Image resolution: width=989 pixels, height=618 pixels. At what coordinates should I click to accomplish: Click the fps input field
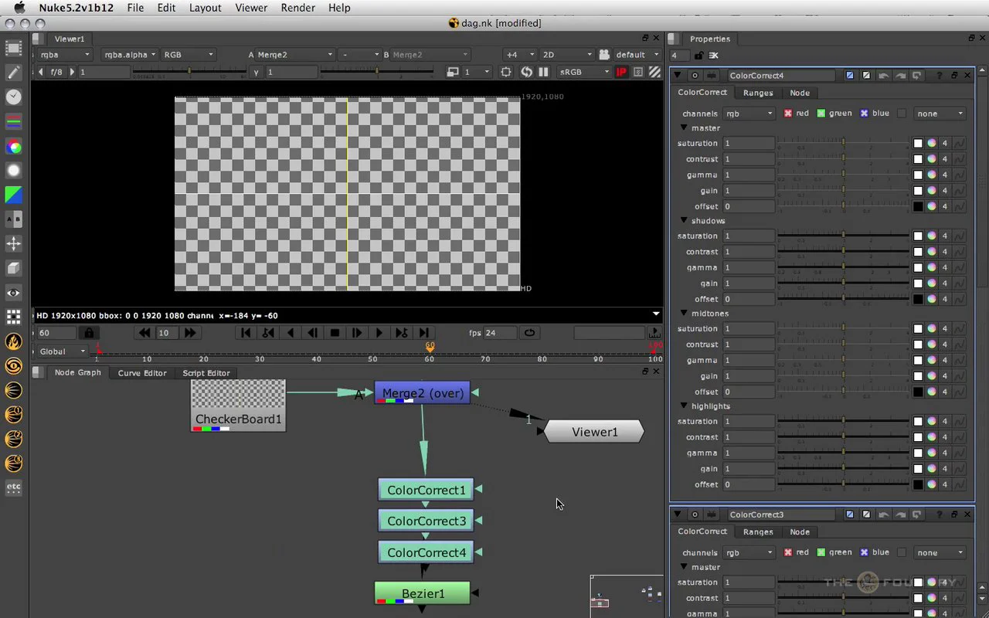pyautogui.click(x=499, y=333)
